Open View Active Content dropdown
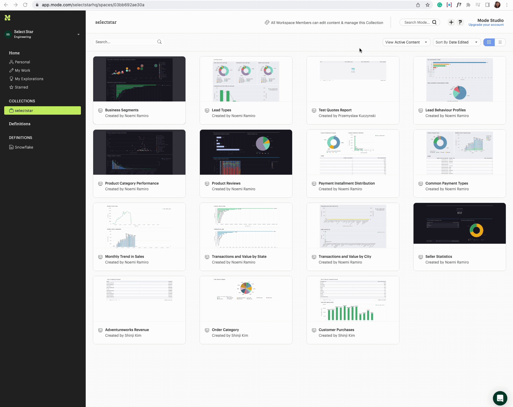 pos(406,42)
